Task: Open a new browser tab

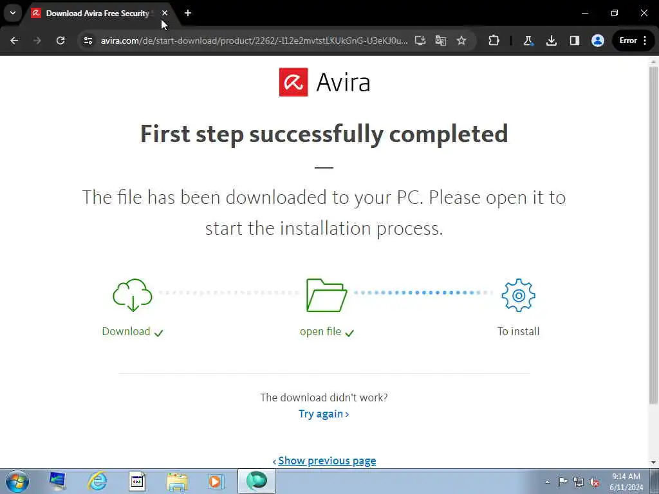Action: 188,13
